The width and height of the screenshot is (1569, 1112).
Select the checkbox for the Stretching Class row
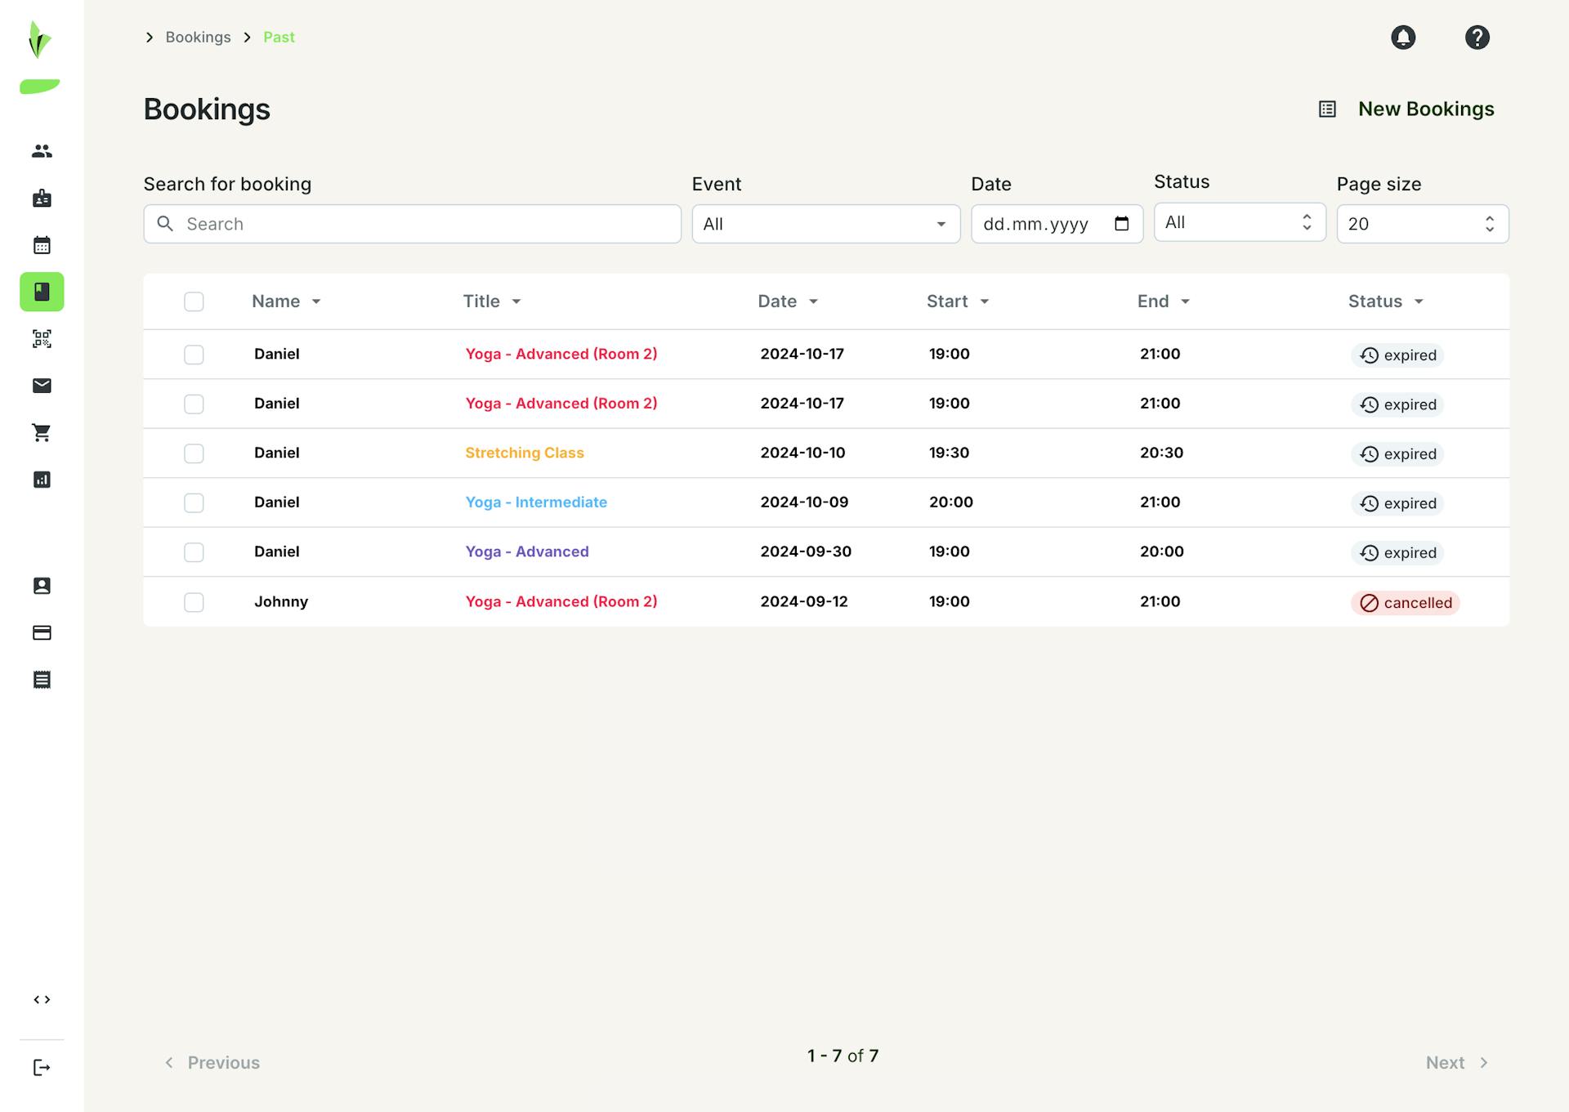[194, 453]
